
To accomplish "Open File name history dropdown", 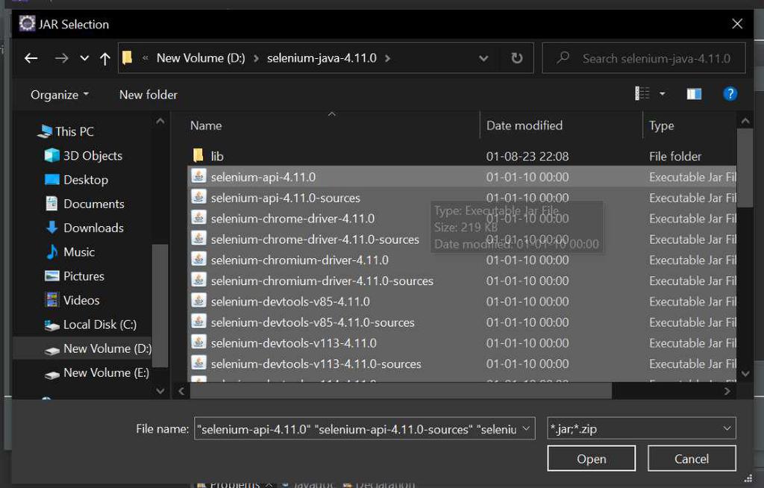I will [x=526, y=429].
